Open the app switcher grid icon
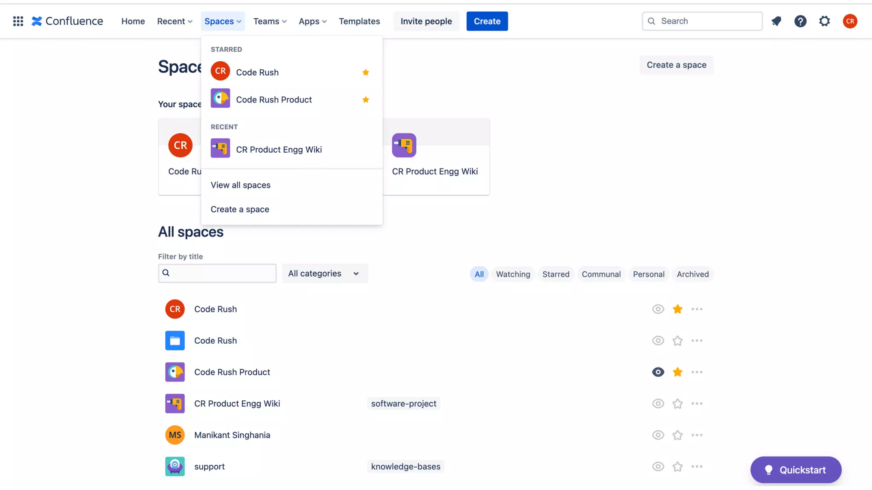The height and width of the screenshot is (490, 872). pos(18,21)
